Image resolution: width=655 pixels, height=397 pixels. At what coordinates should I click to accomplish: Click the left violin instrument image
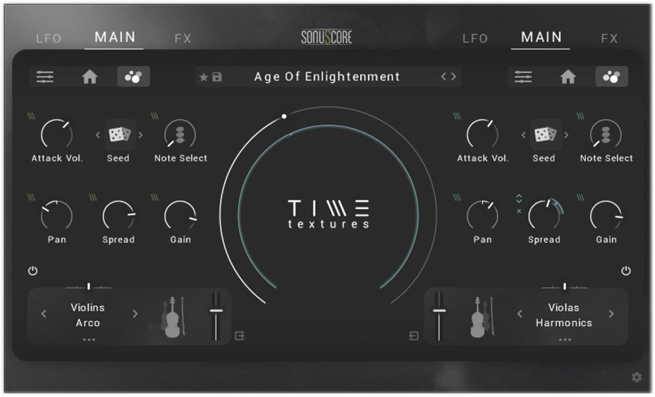pos(174,316)
